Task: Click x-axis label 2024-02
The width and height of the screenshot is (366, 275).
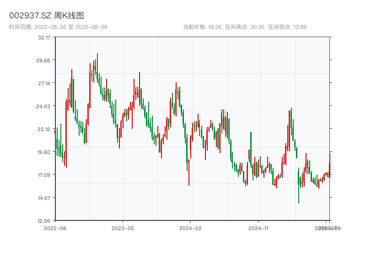Action: point(190,228)
